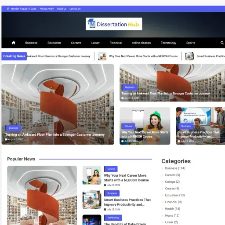
Task: Open the Contact Us link
Action: click(x=75, y=9)
